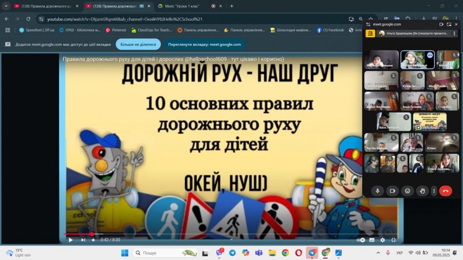The height and width of the screenshot is (260, 463).
Task: Seek on the red video progress bar
Action: pyautogui.click(x=231, y=234)
